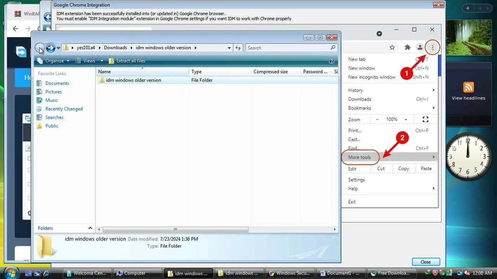Open the Chrome extensions puzzle icon
Viewport: 497px width, 279px height.
pyautogui.click(x=407, y=47)
